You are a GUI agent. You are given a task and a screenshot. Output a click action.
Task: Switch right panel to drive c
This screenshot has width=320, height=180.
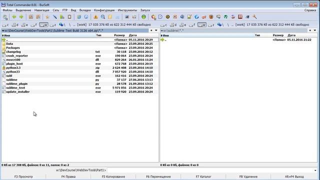[x=163, y=25]
